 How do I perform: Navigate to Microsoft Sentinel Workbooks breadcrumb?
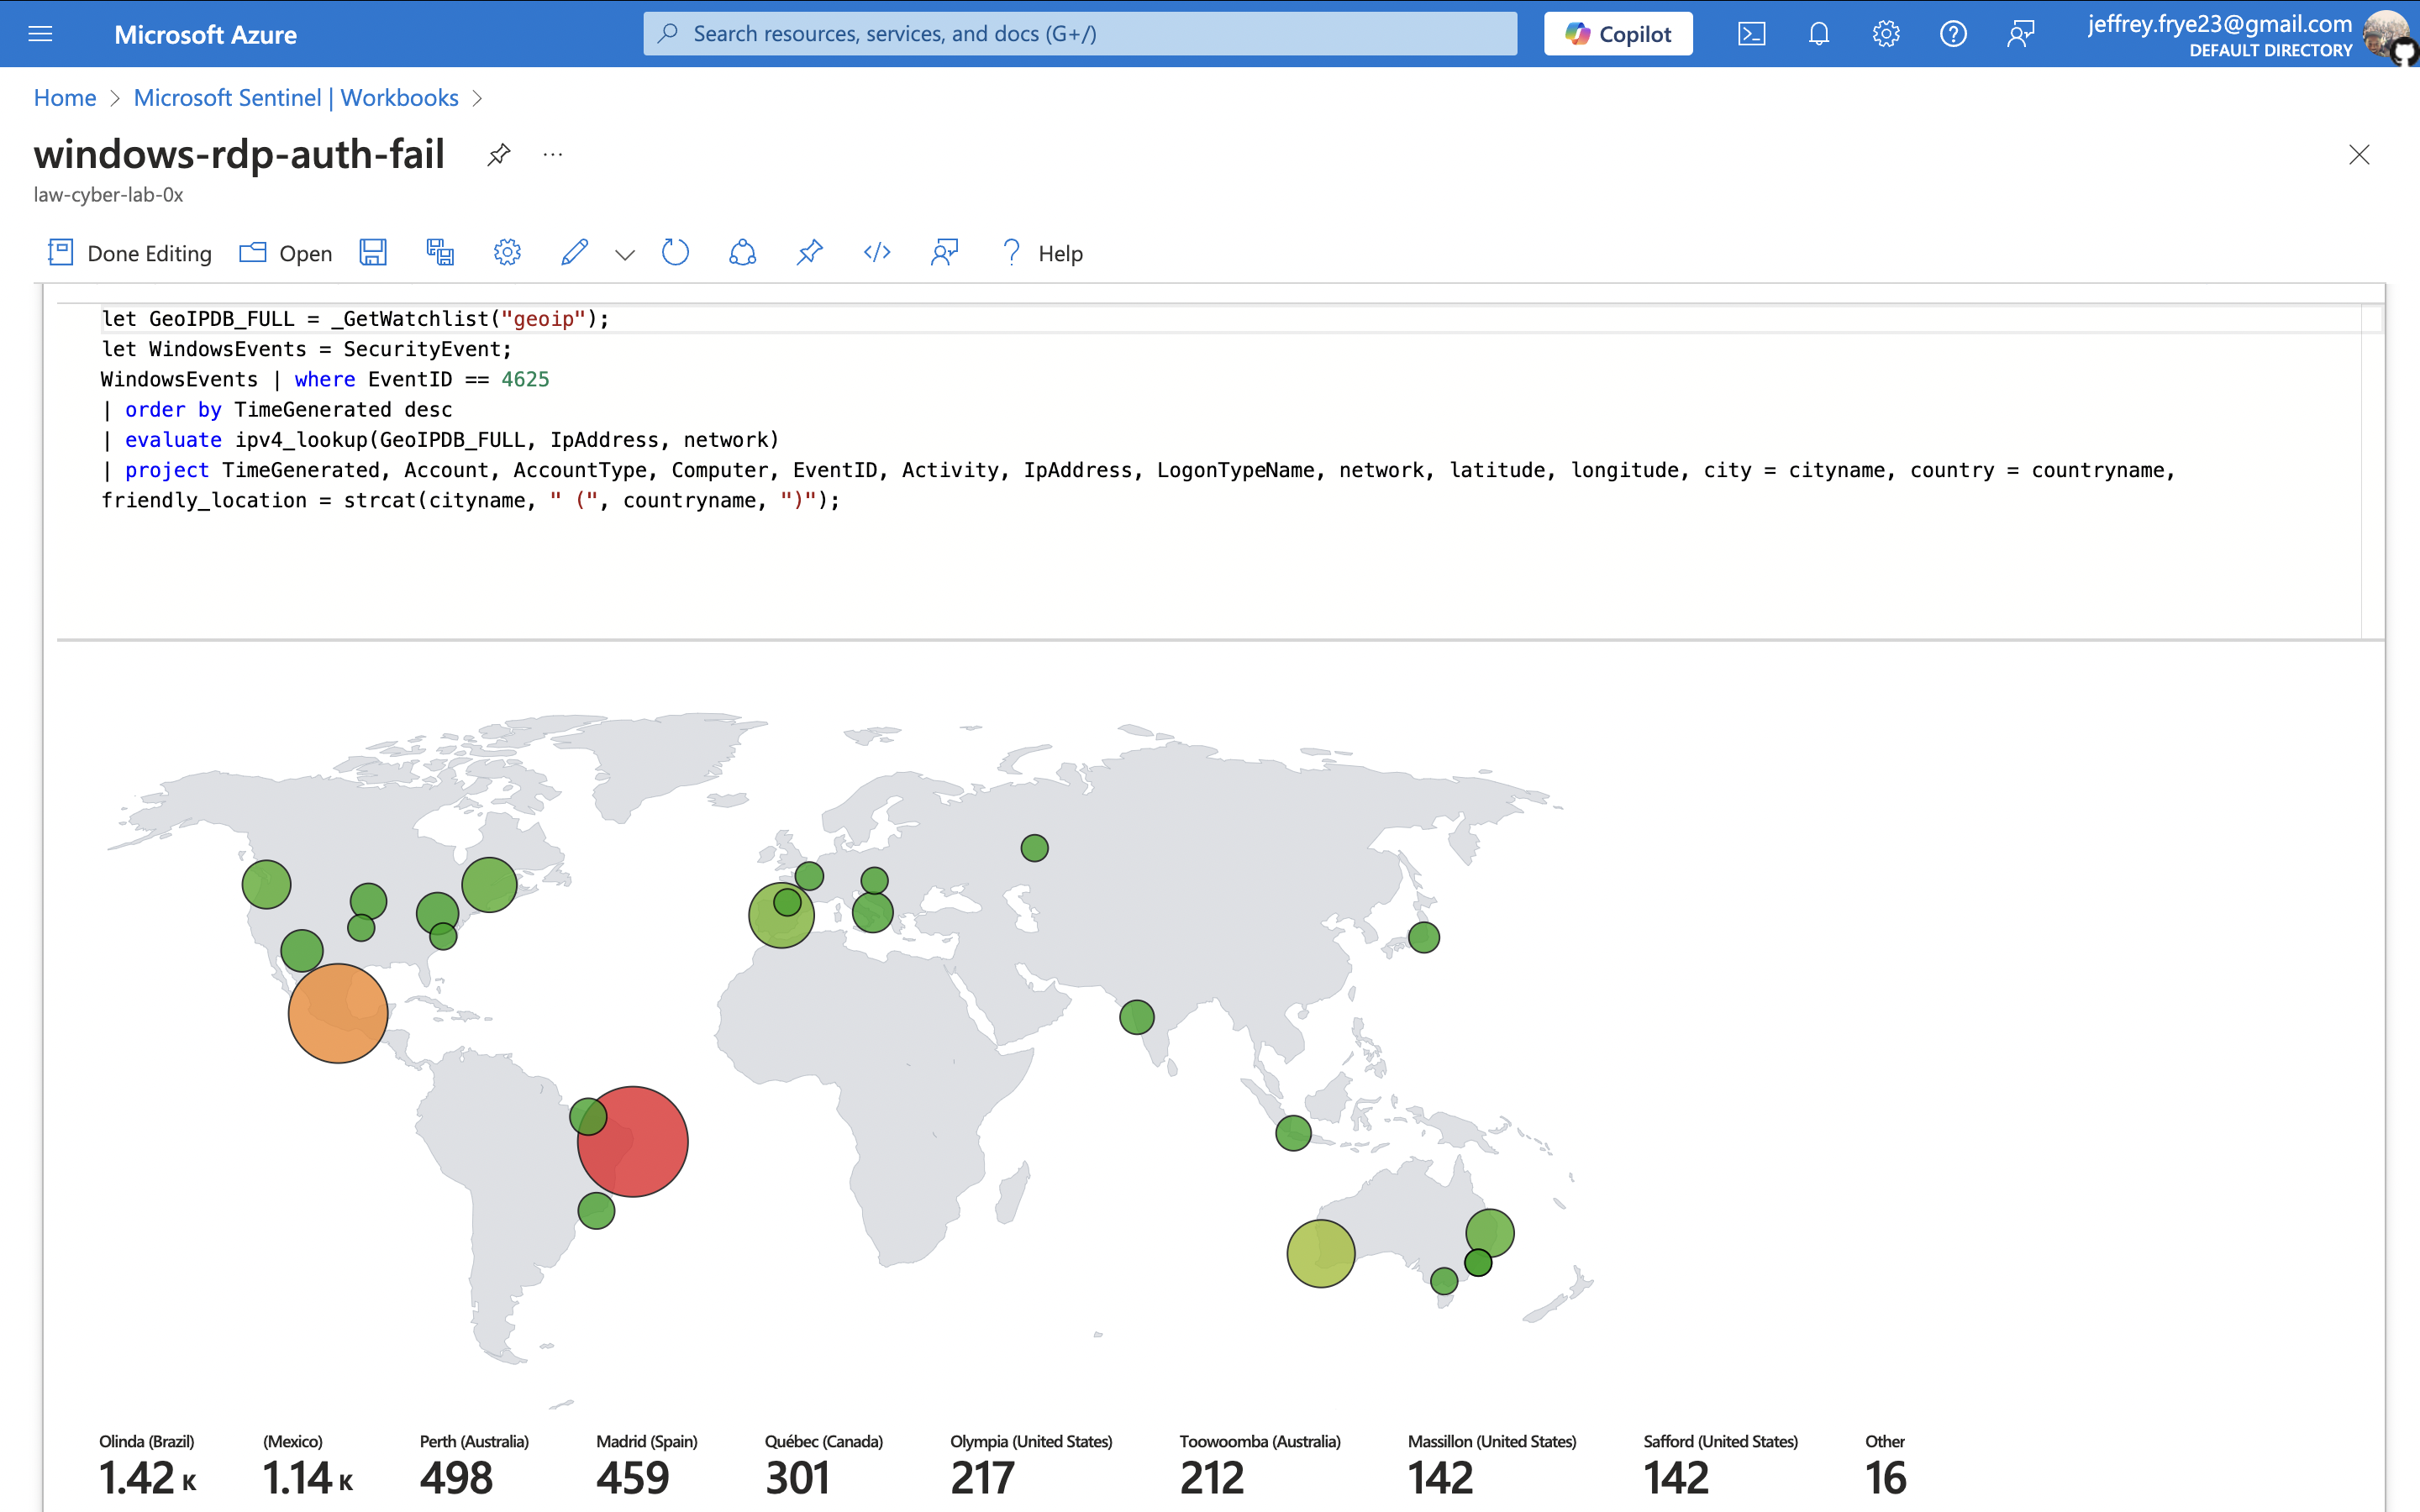(x=296, y=97)
